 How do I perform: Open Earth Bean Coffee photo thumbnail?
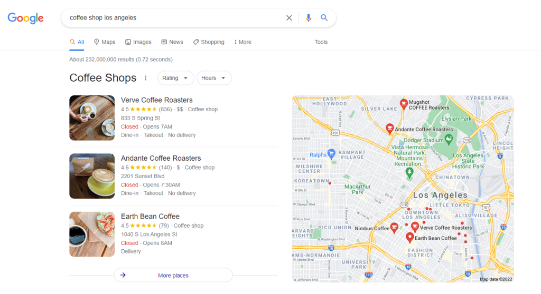[x=92, y=234]
